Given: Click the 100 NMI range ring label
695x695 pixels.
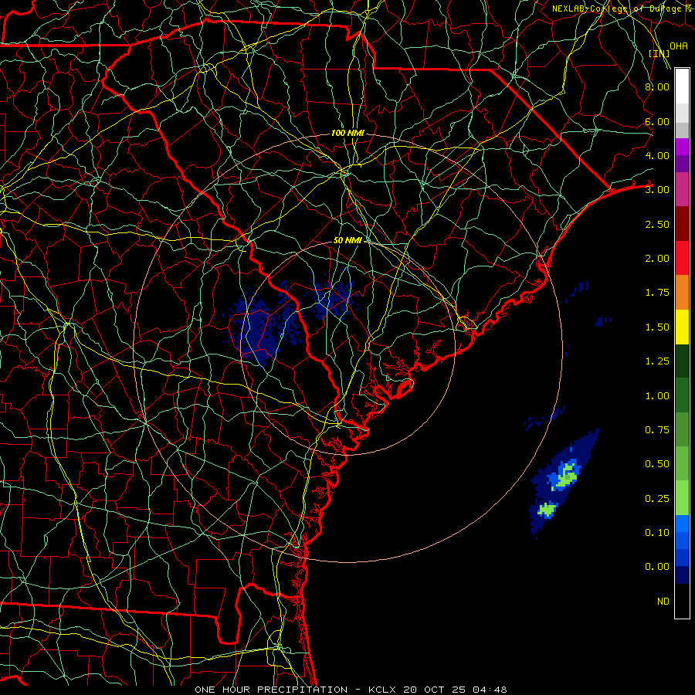Looking at the screenshot, I should tap(347, 133).
